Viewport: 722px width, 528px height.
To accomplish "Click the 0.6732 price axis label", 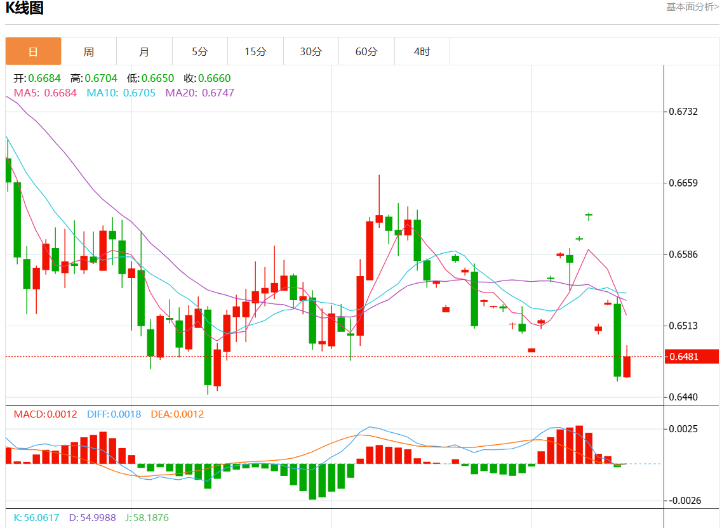I will click(683, 112).
